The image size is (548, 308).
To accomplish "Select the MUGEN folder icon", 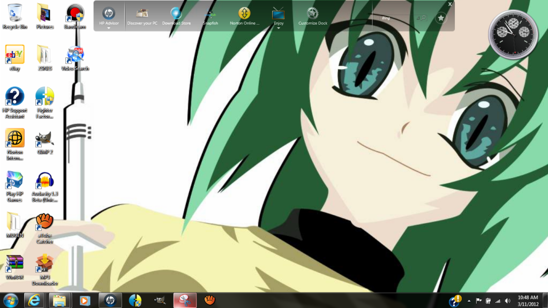I will coord(14,225).
